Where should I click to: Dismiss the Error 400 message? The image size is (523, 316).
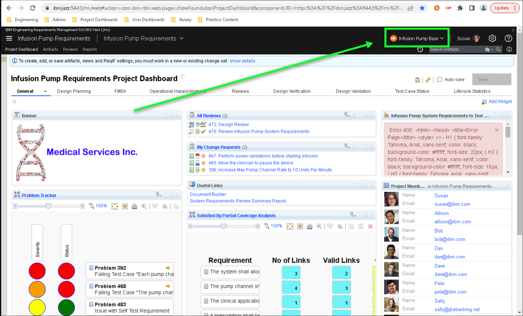coord(497,130)
